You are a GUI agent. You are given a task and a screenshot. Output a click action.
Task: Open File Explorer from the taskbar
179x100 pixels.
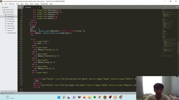(x=89, y=97)
